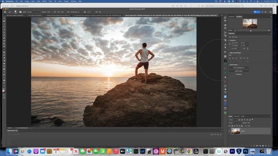
Task: Hide Layer 0 with the eye icon
Action: coord(229,131)
